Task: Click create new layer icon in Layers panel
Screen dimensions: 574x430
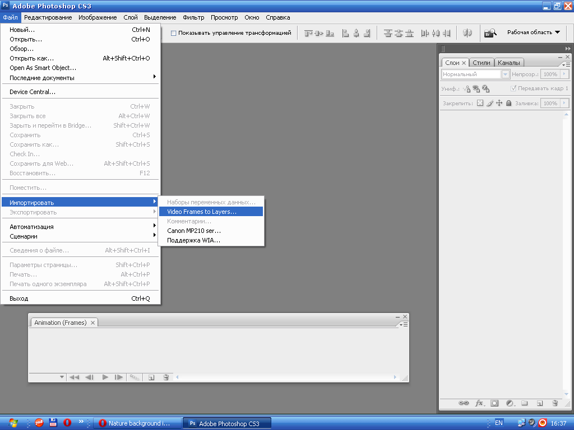Action: tap(540, 403)
